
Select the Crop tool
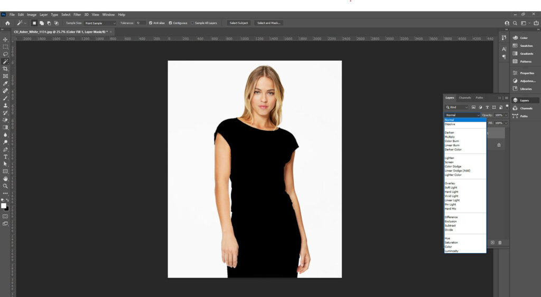click(5, 69)
